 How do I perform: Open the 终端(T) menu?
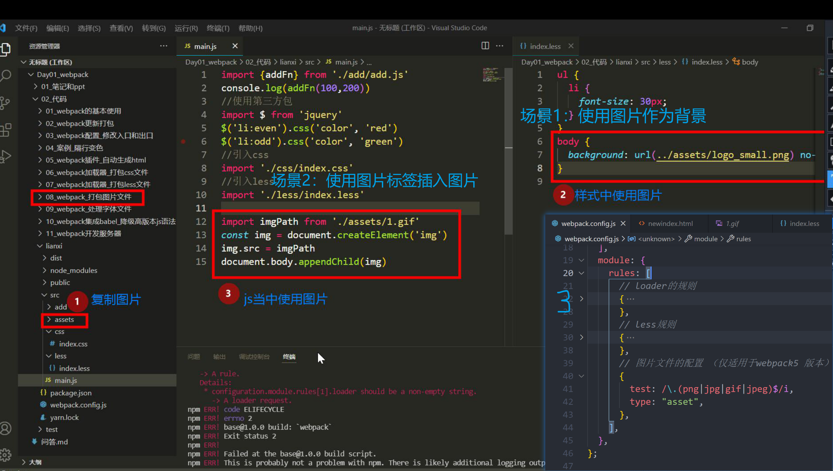(218, 28)
